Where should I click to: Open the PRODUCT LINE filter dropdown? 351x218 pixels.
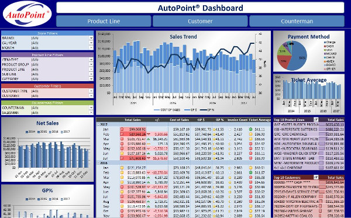tap(91, 70)
